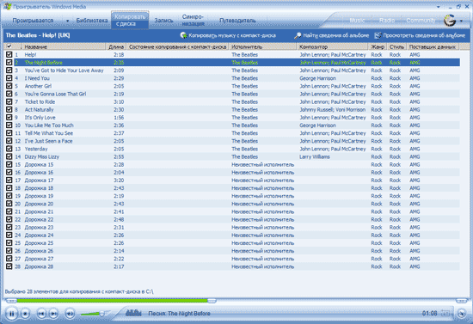Image resolution: width=473 pixels, height=324 pixels.
Task: Click Копировать музыку с компакт-диска button
Action: pyautogui.click(x=228, y=35)
